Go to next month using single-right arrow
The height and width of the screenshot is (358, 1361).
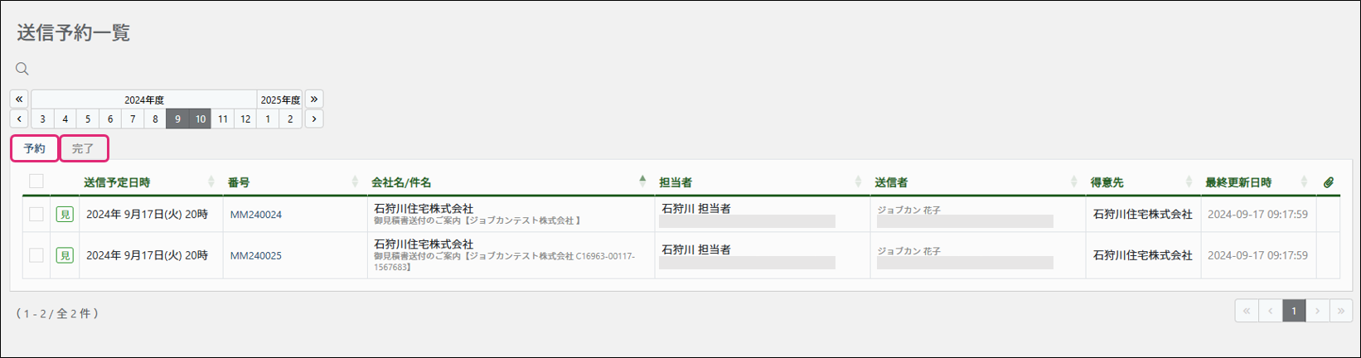click(x=314, y=119)
